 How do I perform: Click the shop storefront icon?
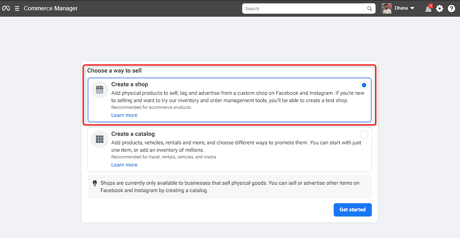(x=99, y=90)
